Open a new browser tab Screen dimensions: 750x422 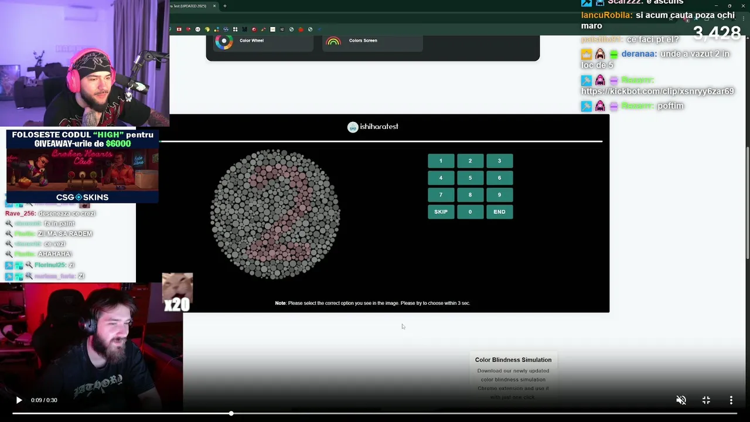point(224,6)
